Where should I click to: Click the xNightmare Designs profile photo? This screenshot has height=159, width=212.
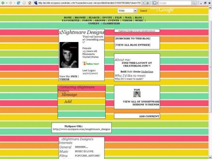(69, 55)
